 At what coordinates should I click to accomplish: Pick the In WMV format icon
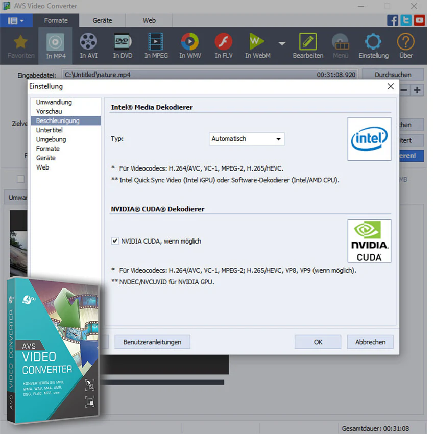point(190,45)
